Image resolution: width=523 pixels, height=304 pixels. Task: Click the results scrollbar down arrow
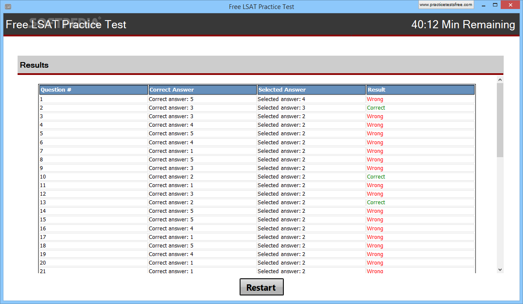click(500, 269)
